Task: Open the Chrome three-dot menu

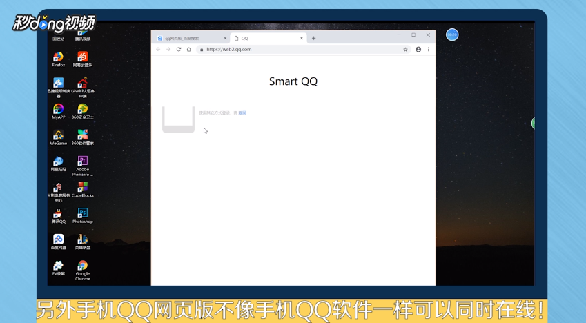Action: (x=429, y=50)
